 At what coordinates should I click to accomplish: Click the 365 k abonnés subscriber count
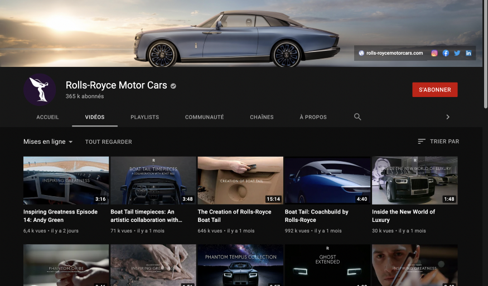85,96
